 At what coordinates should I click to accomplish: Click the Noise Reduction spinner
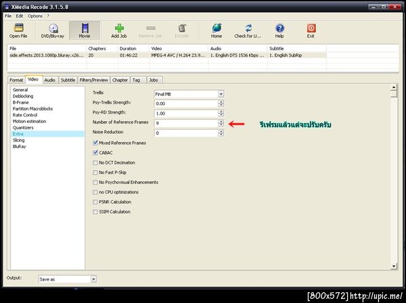pyautogui.click(x=221, y=133)
